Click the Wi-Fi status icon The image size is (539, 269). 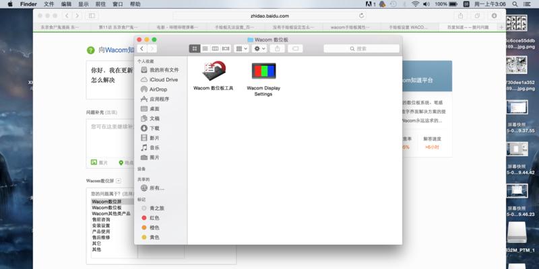tap(415, 4)
